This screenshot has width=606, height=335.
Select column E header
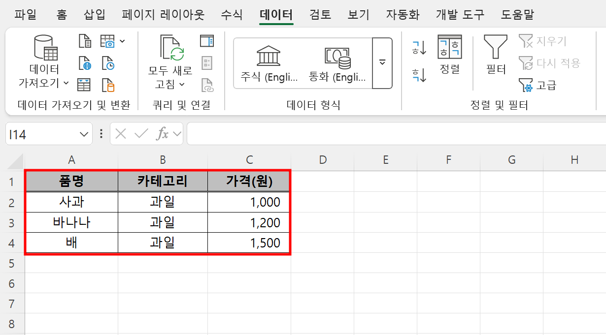(x=386, y=160)
